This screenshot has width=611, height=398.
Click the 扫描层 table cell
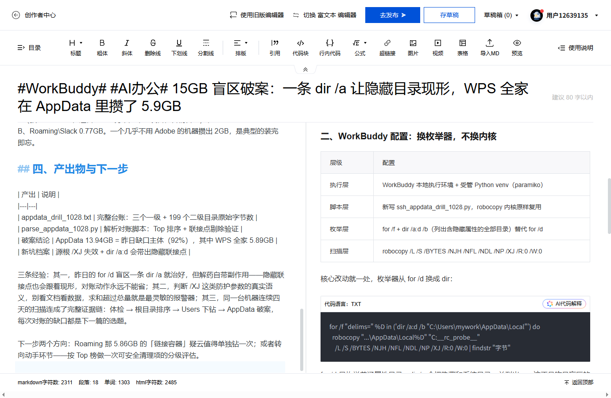click(x=347, y=251)
